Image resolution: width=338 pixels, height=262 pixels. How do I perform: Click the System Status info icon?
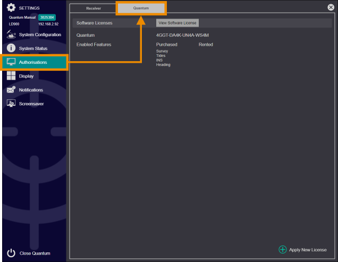tap(11, 48)
